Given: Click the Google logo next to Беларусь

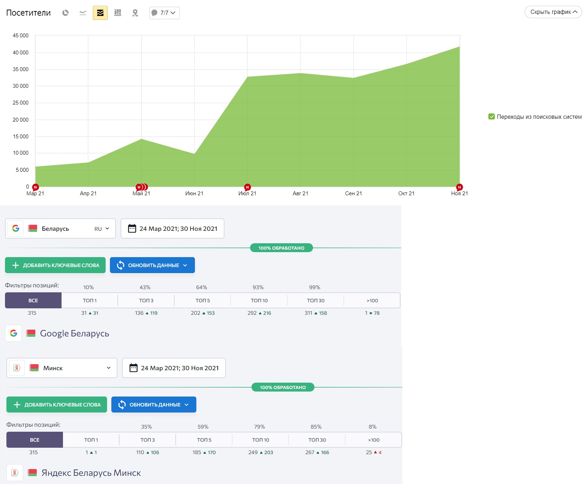Looking at the screenshot, I should (x=16, y=228).
